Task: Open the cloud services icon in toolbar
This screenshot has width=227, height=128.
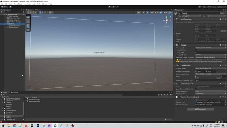Action: tap(10, 7)
